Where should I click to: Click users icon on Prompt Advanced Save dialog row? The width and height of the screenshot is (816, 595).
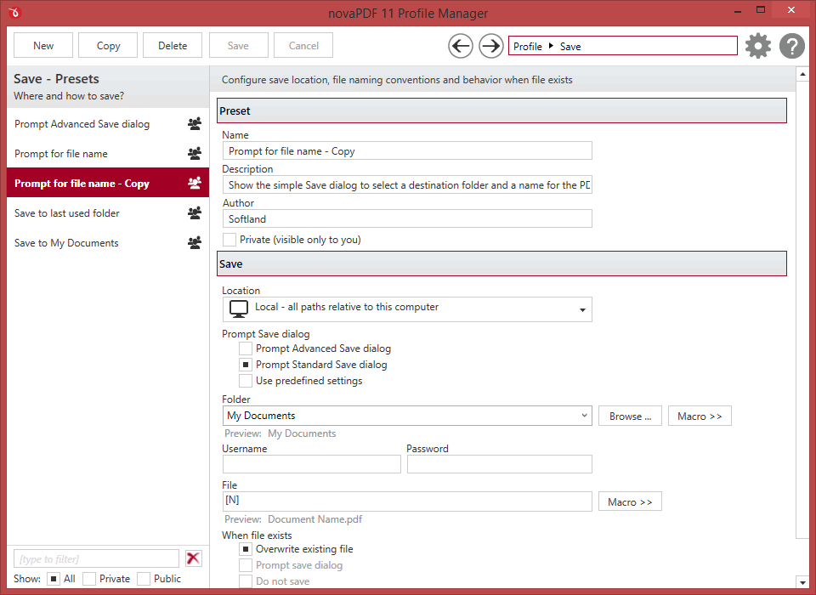tap(195, 124)
